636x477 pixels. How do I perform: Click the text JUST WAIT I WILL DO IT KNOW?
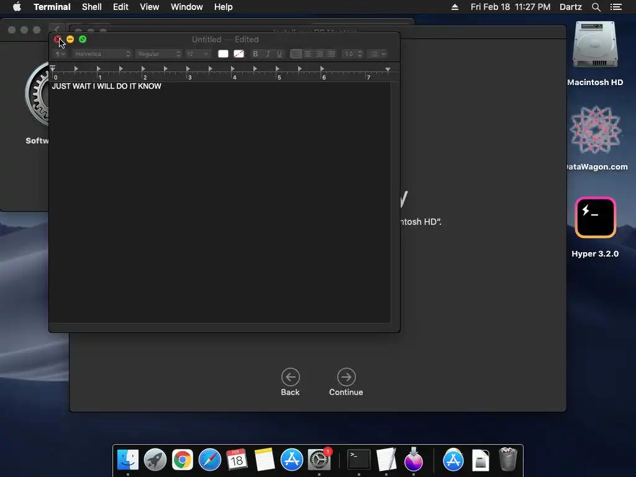[x=107, y=86]
